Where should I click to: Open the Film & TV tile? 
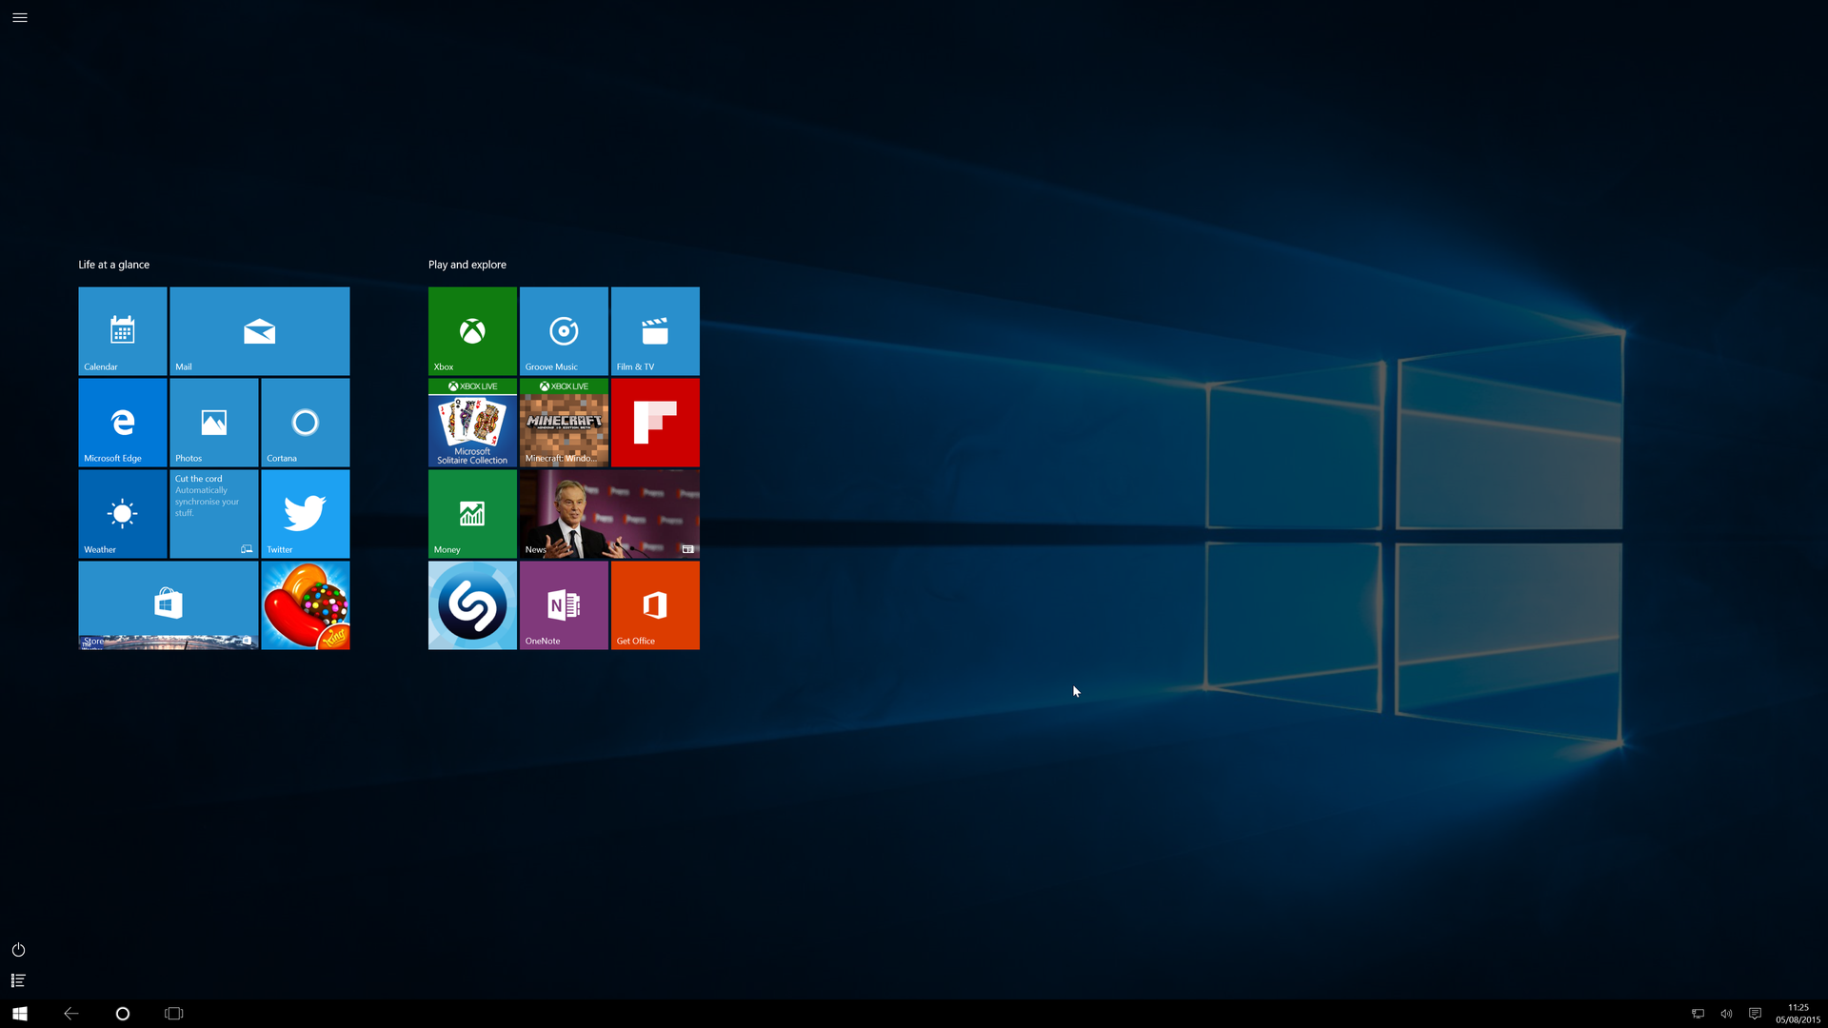pyautogui.click(x=655, y=330)
